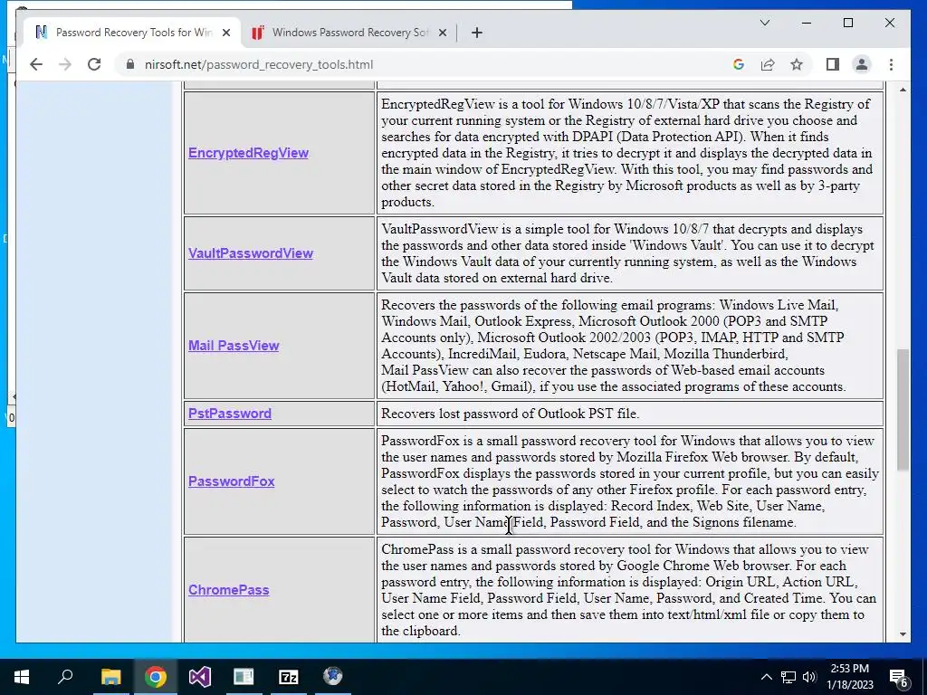Reload the nirsoft page

(x=94, y=64)
